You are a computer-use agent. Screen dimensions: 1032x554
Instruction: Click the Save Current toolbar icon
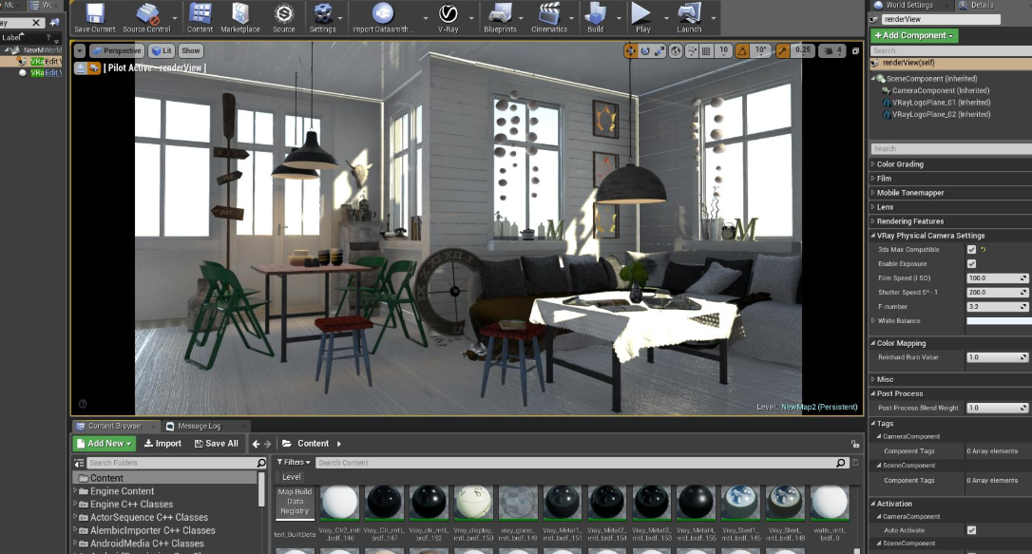click(x=94, y=14)
